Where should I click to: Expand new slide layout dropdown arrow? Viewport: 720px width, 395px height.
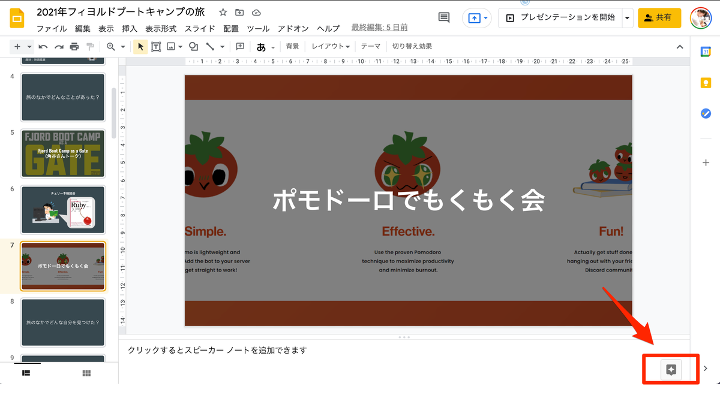28,47
